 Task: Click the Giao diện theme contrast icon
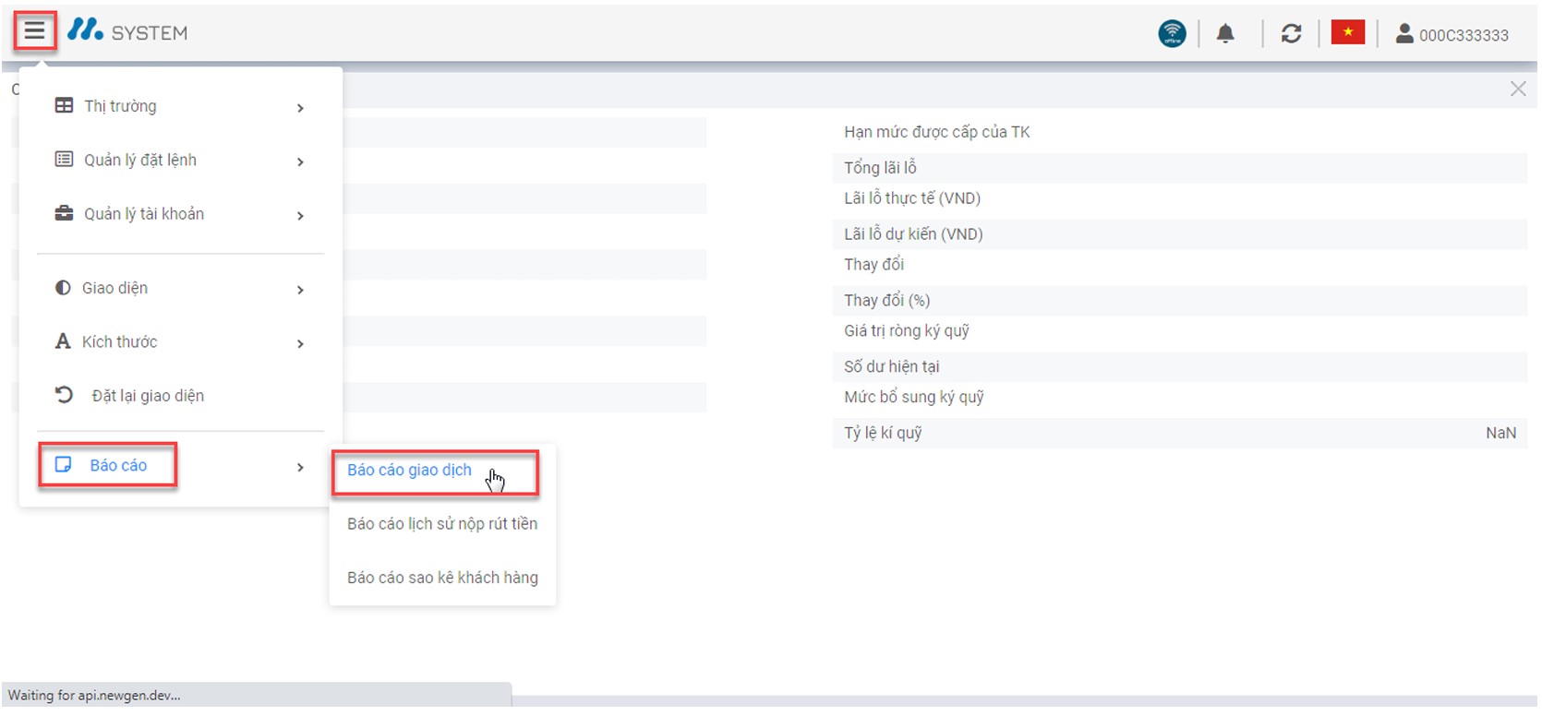click(63, 288)
